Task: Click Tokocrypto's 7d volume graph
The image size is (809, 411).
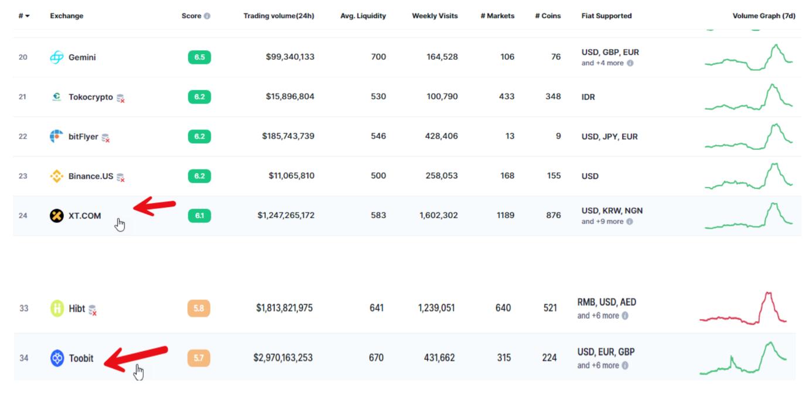Action: (x=749, y=97)
